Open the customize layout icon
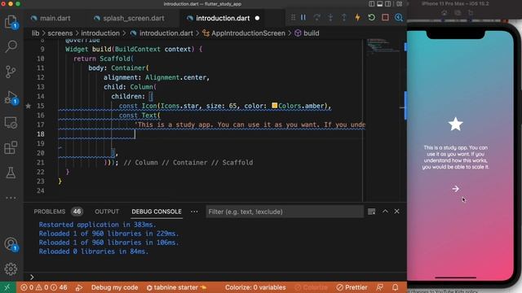The width and height of the screenshot is (522, 293). [400, 4]
